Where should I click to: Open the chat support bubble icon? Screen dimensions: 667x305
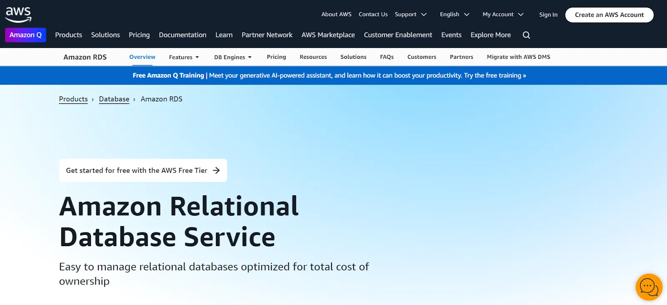[649, 287]
